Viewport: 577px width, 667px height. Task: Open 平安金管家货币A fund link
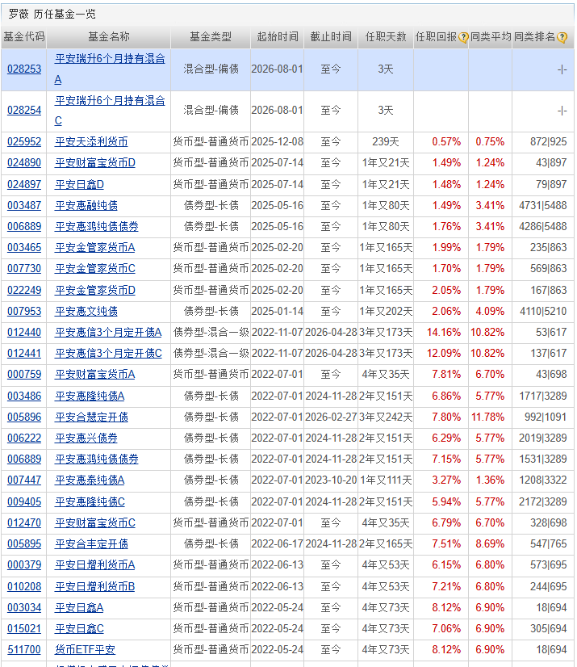94,248
